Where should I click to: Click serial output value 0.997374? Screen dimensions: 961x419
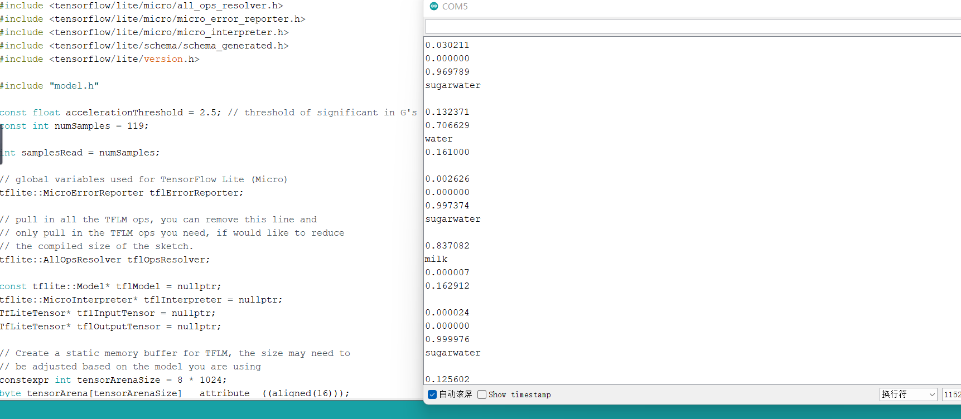coord(447,206)
